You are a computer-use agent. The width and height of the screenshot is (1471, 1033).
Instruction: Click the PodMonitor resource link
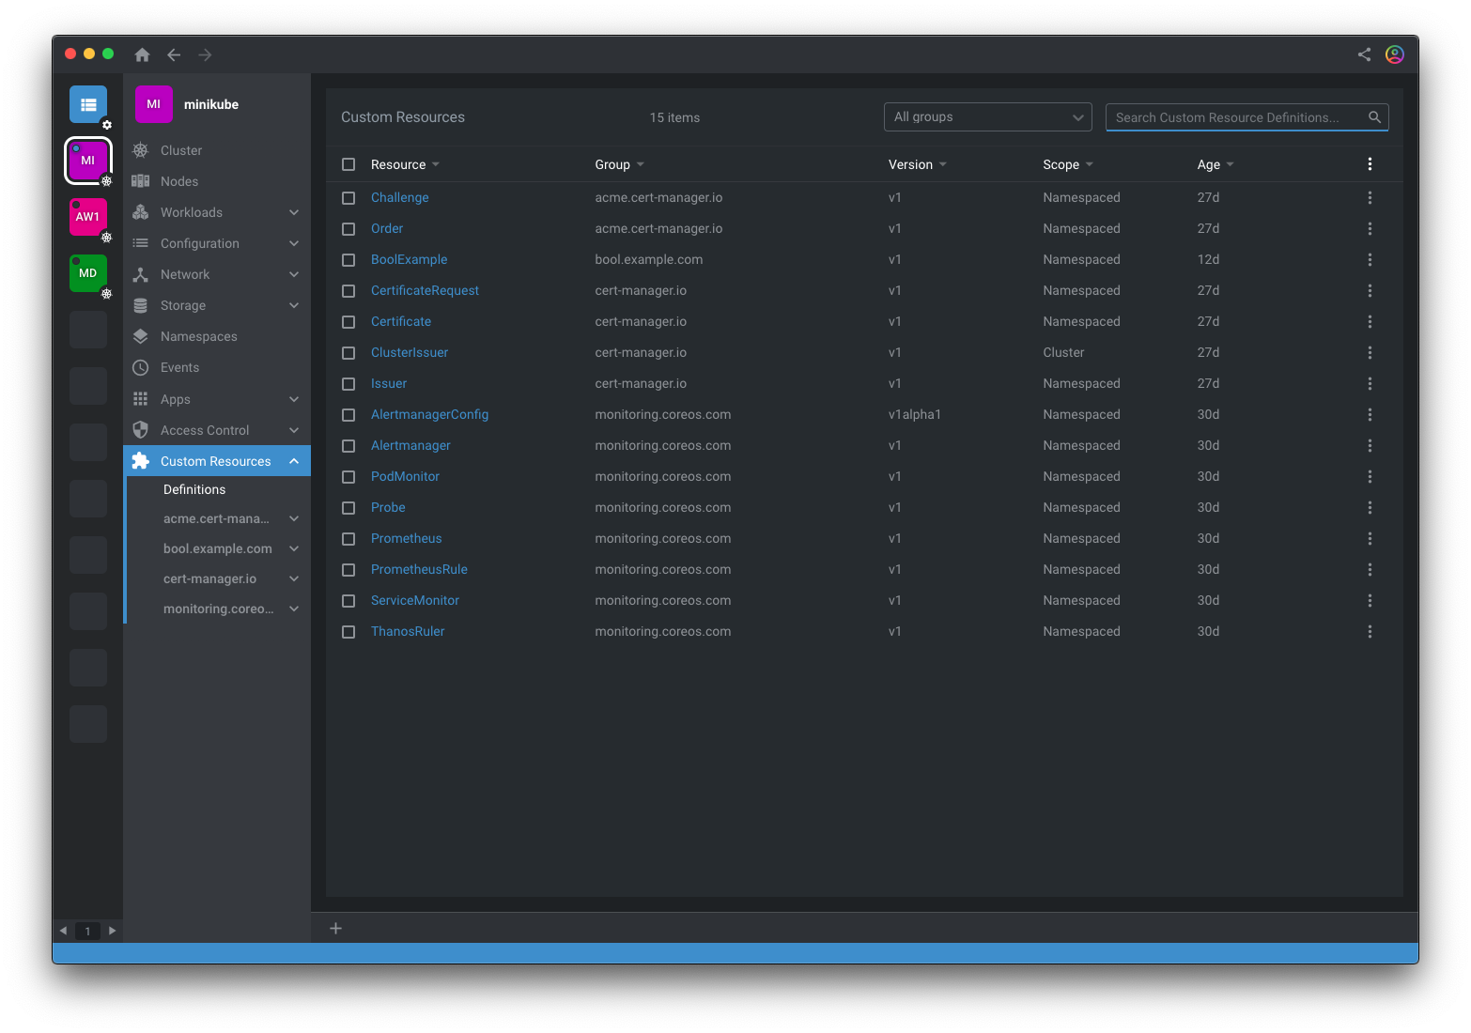pyautogui.click(x=405, y=476)
